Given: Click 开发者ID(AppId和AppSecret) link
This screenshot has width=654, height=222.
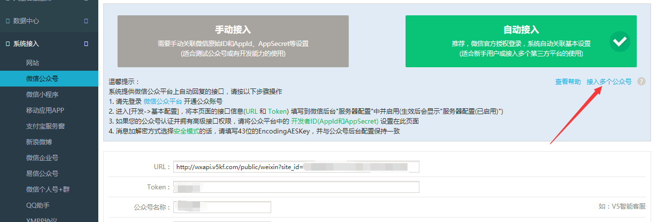Looking at the screenshot, I should [334, 122].
